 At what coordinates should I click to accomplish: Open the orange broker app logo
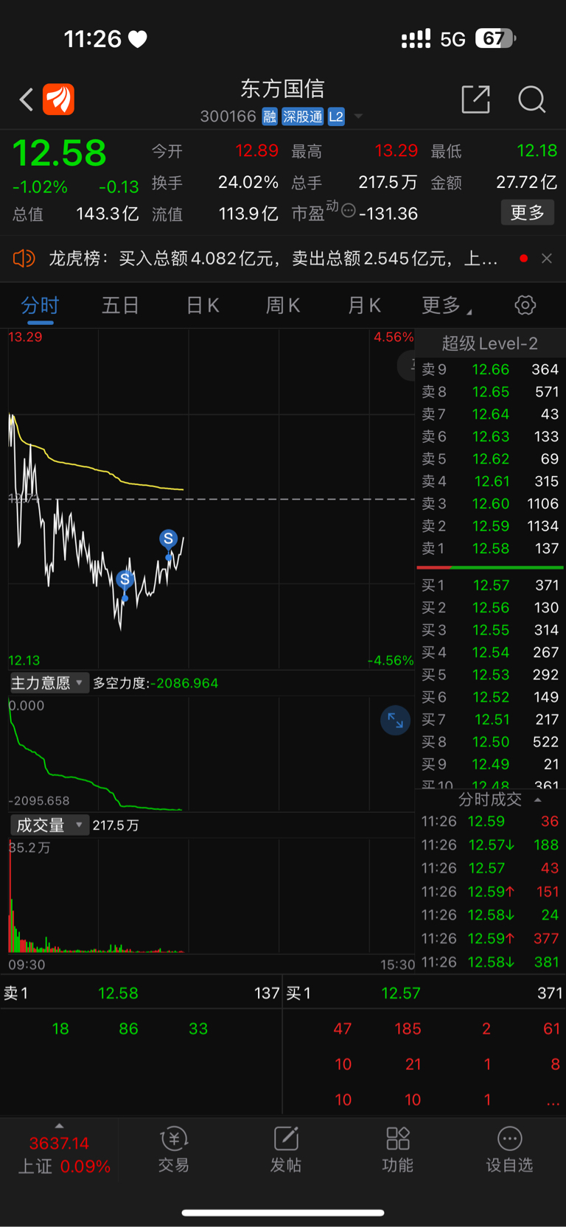(58, 99)
